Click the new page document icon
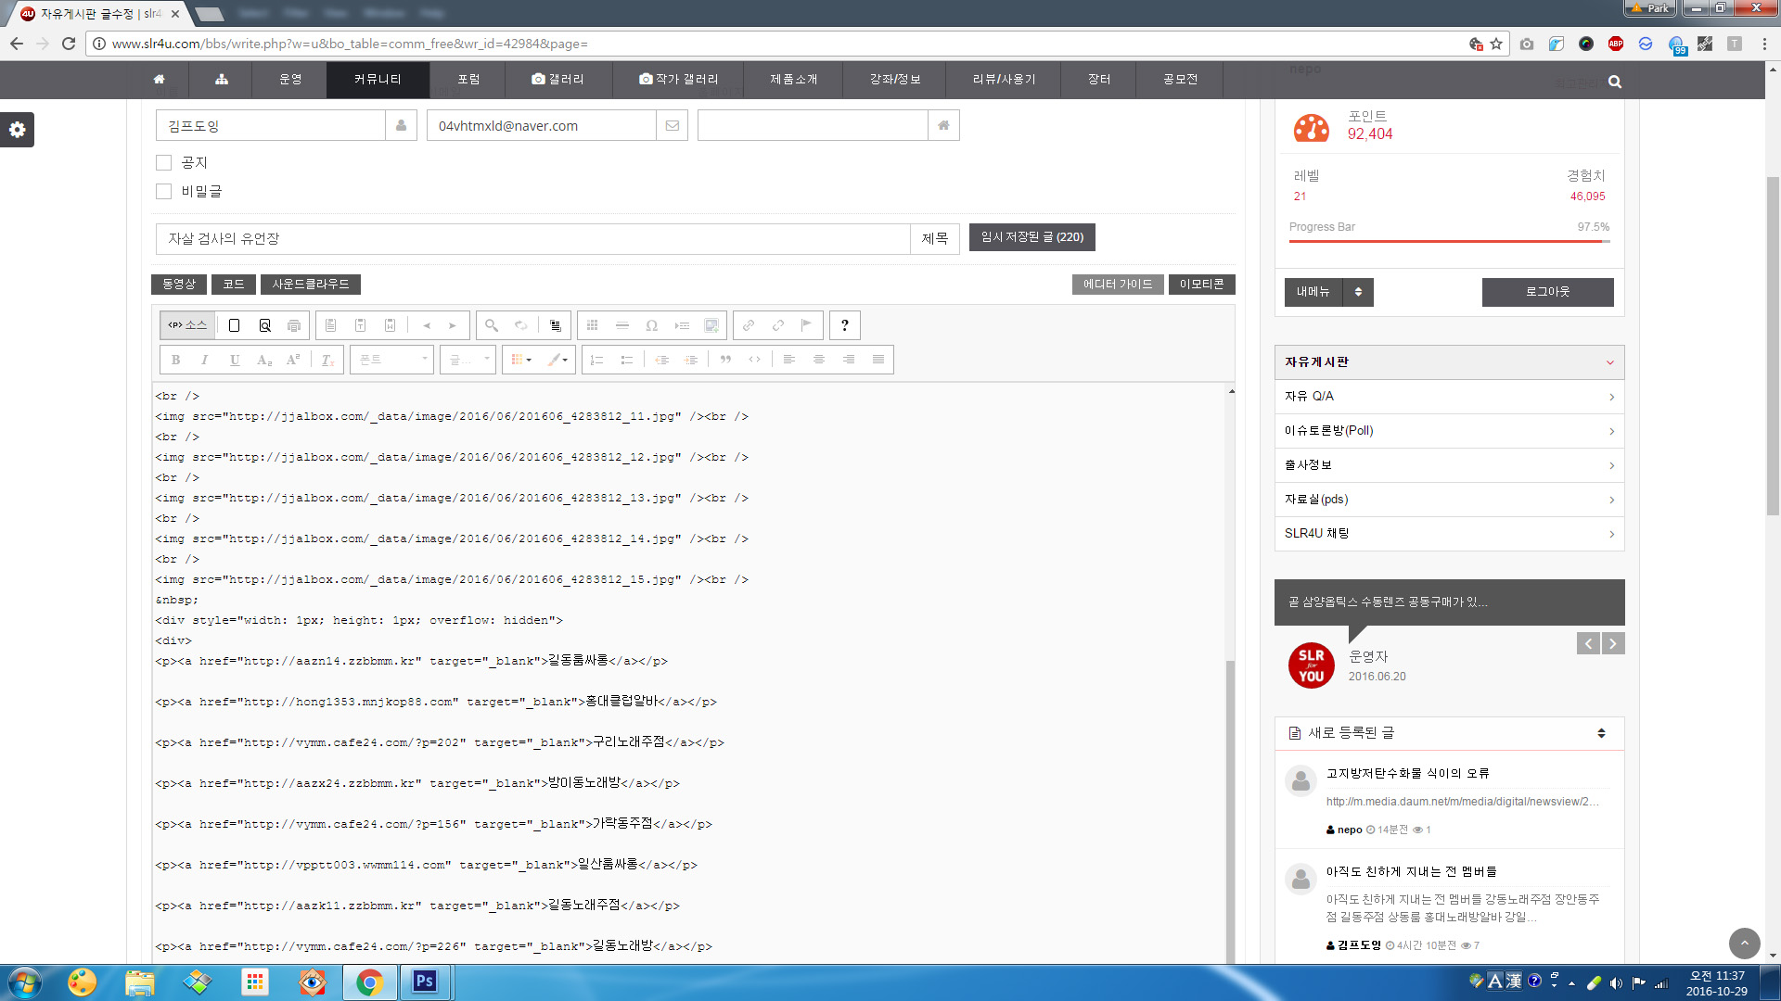Screen dimensions: 1781x1001 (234, 325)
